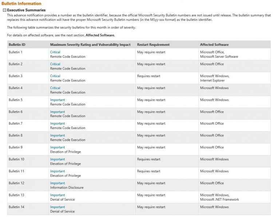Viewport: 273px width, 217px height.
Task: Click 'Microsoft Office' in Bulletin 2 row
Action: tap(212, 64)
